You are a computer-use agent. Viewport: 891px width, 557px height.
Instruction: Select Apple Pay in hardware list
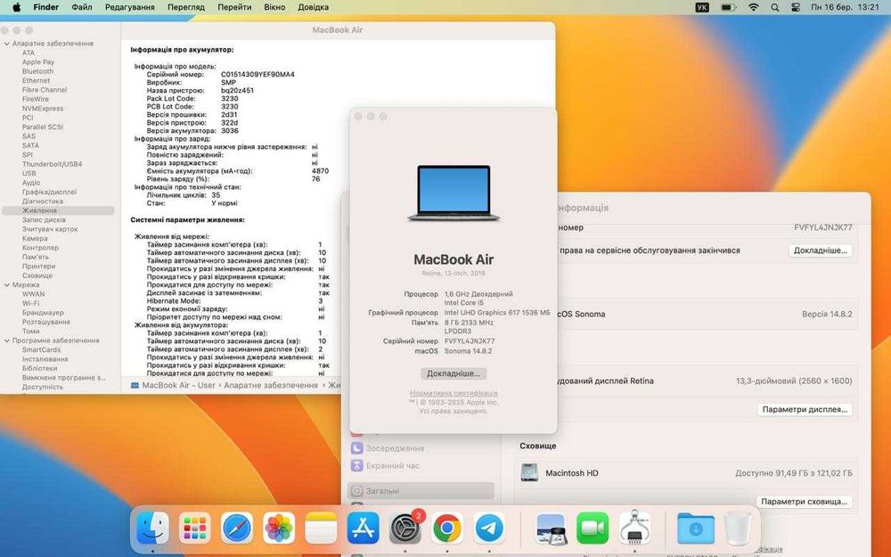[x=38, y=62]
